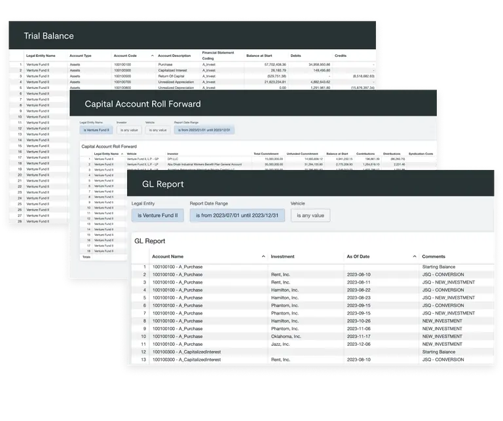Open the Capital Account Investor filter

[x=128, y=130]
